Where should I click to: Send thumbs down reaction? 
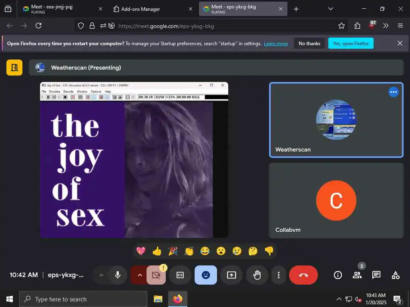pos(269,251)
